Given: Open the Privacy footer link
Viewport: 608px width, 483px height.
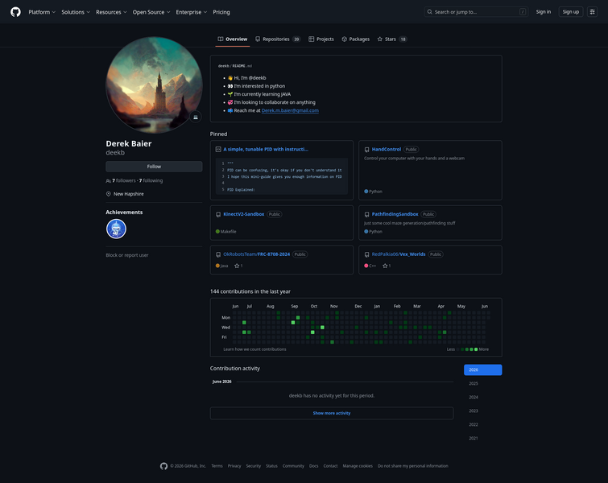Looking at the screenshot, I should pos(234,466).
